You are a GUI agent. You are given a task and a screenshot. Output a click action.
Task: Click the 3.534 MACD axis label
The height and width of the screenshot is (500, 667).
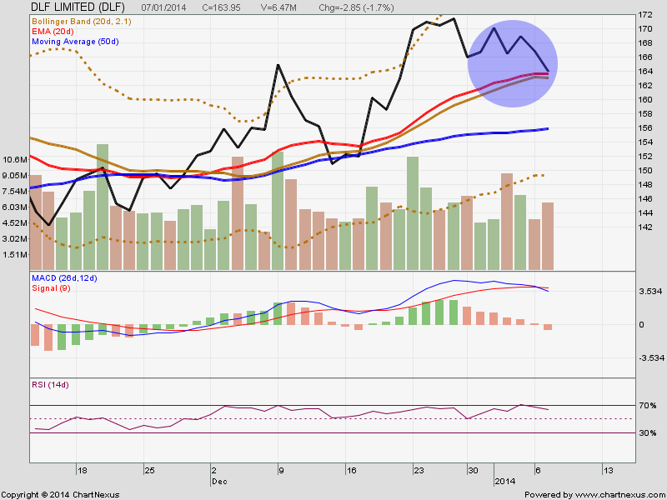pos(650,292)
